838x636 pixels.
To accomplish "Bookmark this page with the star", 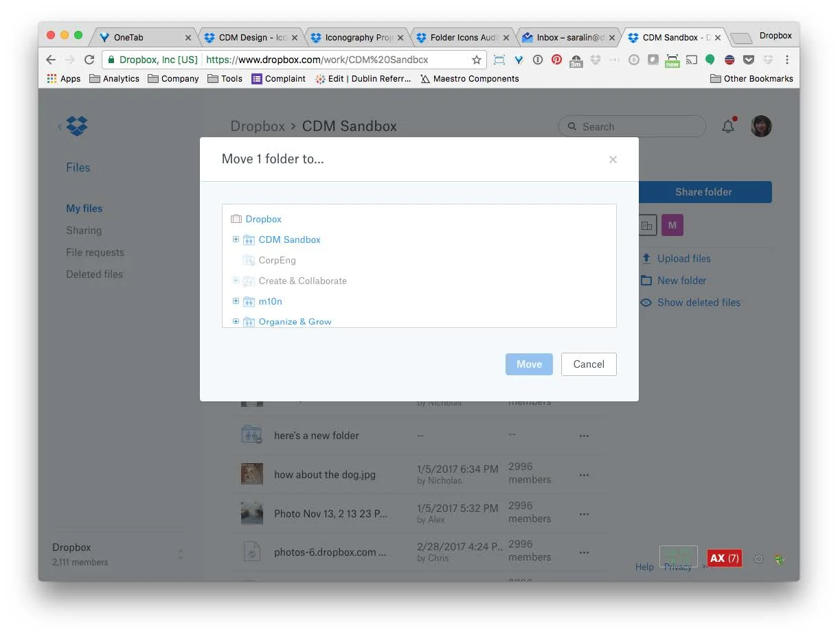I will (476, 60).
